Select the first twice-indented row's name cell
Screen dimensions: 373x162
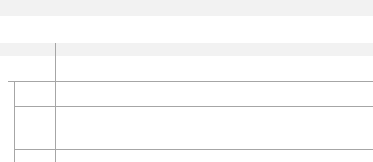point(35,88)
